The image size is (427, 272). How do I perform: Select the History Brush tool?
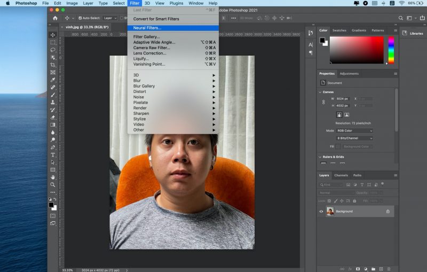53,110
